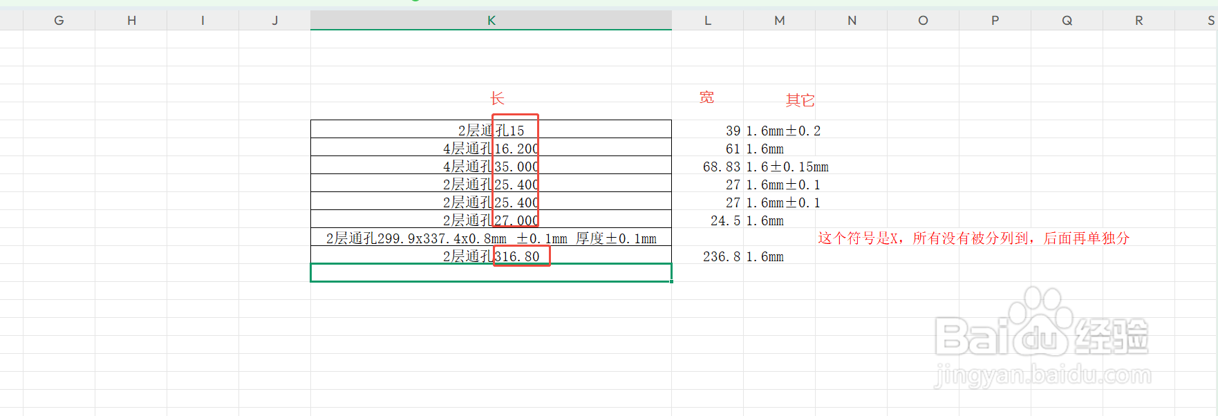Click width value 61
This screenshot has width=1218, height=416.
[x=733, y=149]
